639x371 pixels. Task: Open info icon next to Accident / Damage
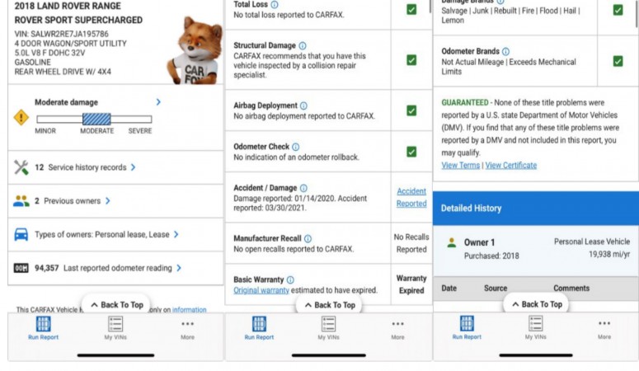pyautogui.click(x=303, y=188)
